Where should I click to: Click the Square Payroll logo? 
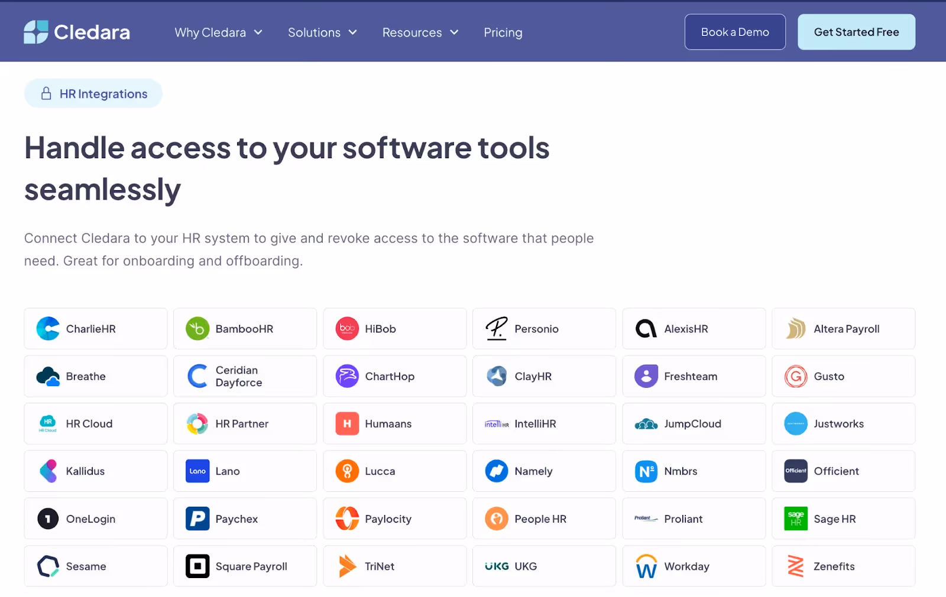coord(197,566)
